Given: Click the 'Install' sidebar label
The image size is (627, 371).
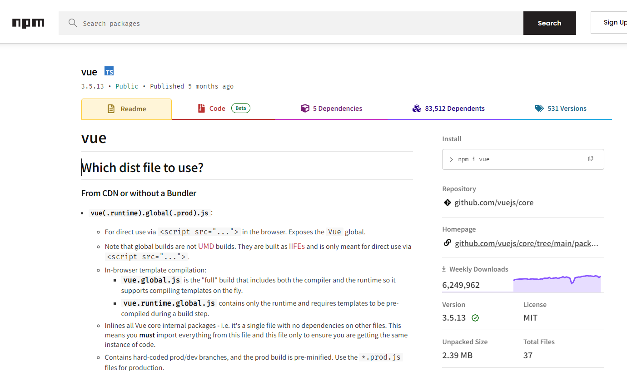Looking at the screenshot, I should pyautogui.click(x=452, y=139).
